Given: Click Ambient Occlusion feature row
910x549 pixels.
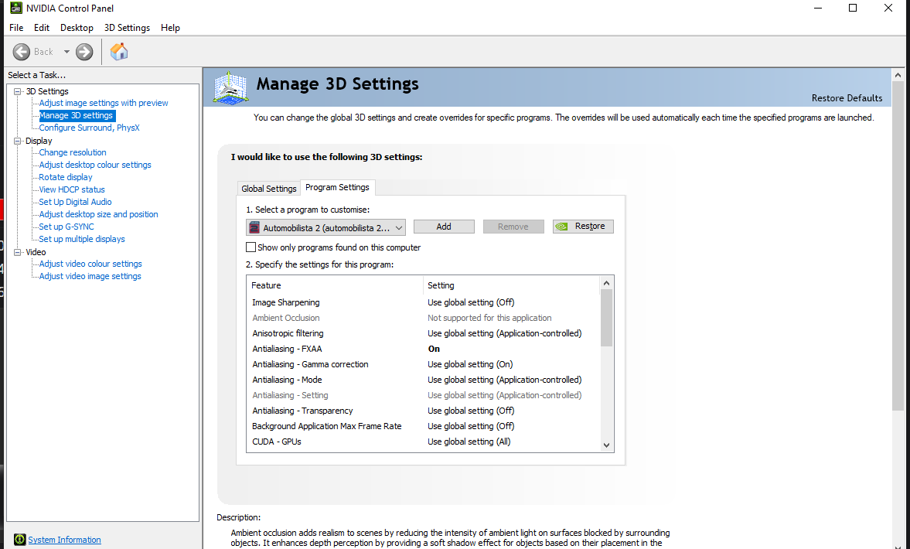Looking at the screenshot, I should tap(423, 318).
